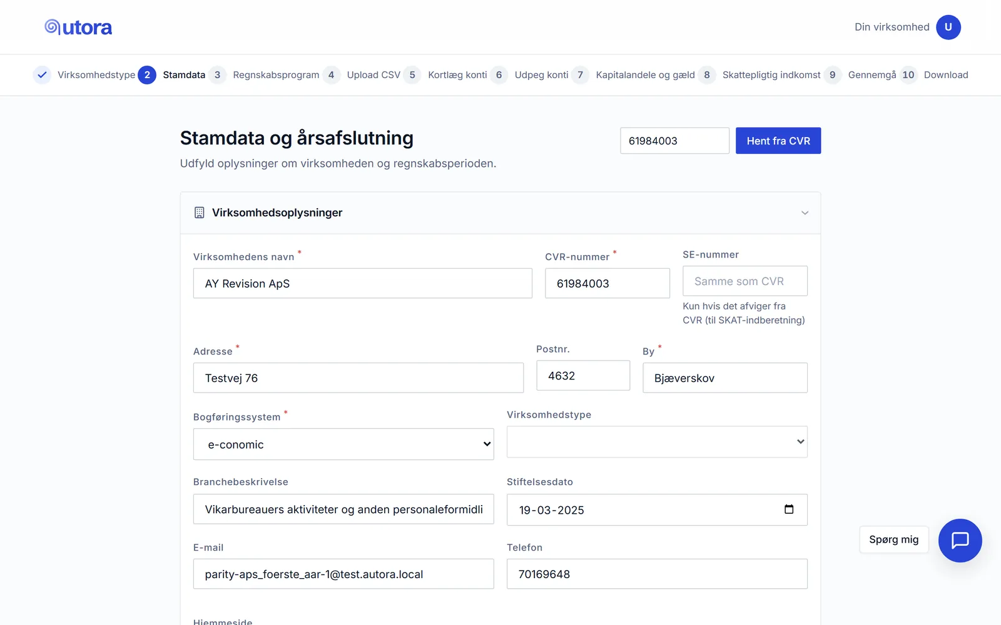Viewport: 1001px width, 625px height.
Task: Open the user avatar U menu
Action: [x=948, y=27]
